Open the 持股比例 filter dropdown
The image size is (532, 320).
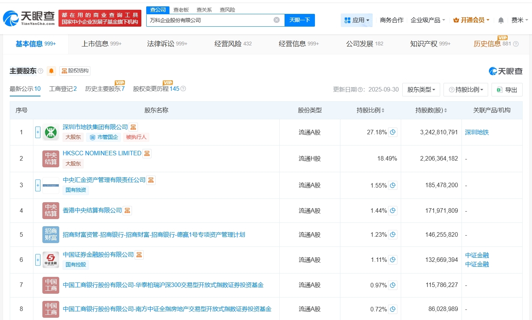click(466, 89)
